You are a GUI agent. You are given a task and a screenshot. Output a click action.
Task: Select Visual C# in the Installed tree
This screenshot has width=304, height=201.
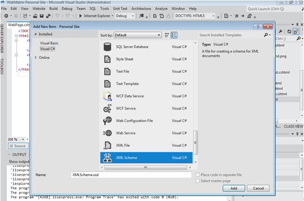point(47,49)
